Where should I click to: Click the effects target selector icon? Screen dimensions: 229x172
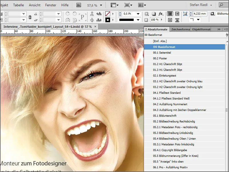(147, 14)
